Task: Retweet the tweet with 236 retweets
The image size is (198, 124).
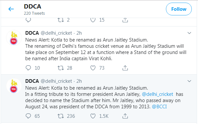Action: click(61, 116)
